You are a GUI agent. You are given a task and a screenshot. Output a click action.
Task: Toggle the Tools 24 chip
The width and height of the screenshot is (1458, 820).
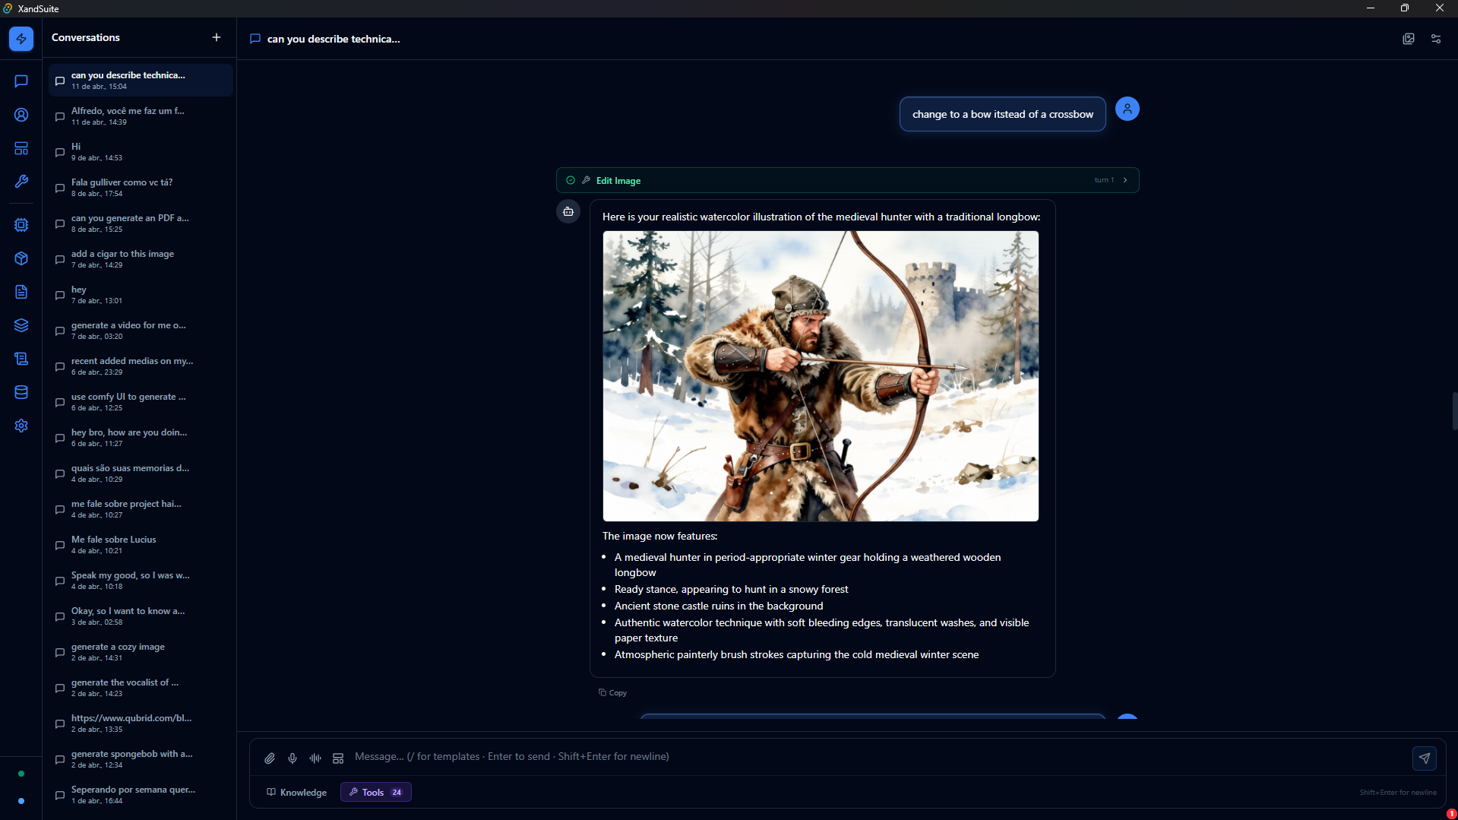click(x=375, y=792)
